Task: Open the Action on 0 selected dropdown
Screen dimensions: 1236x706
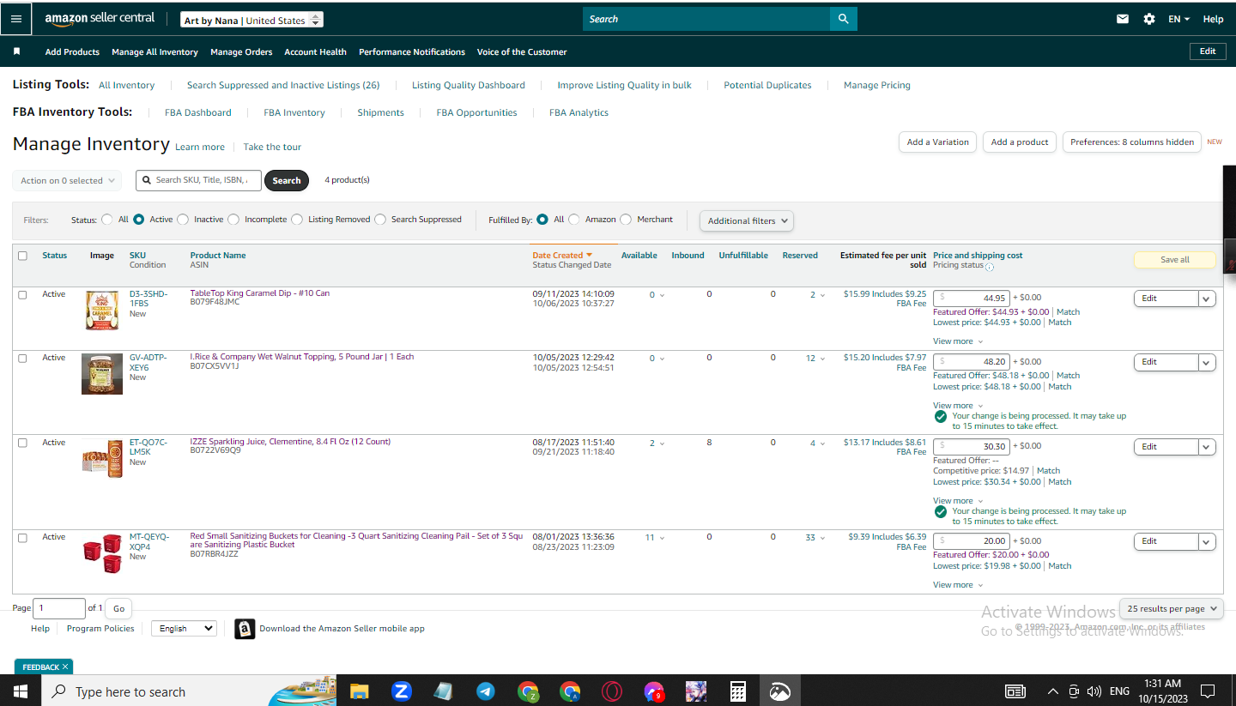Action: tap(67, 181)
